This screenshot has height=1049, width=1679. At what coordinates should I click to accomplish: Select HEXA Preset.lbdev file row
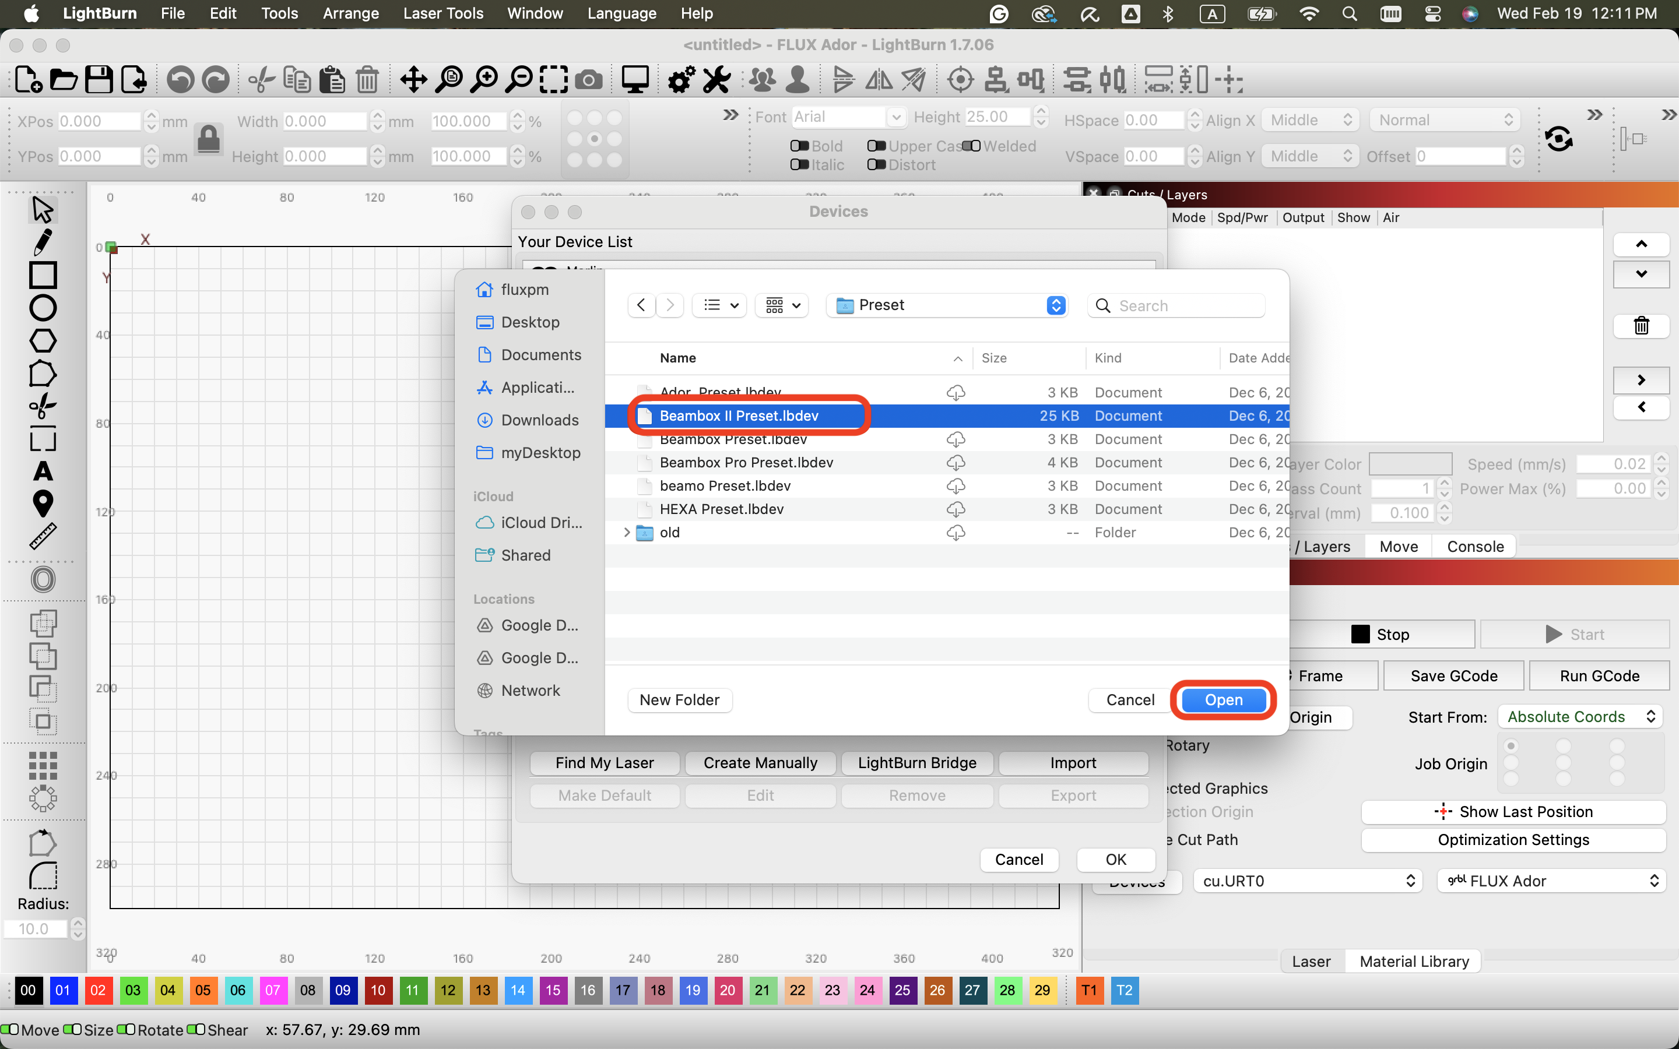(947, 509)
